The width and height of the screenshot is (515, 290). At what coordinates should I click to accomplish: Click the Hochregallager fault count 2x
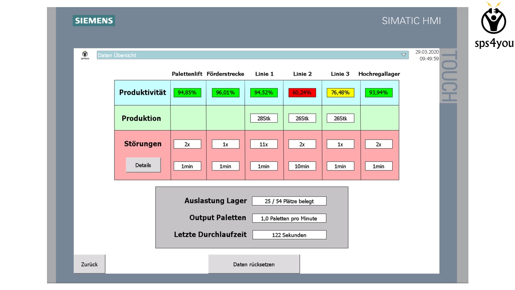pyautogui.click(x=379, y=144)
